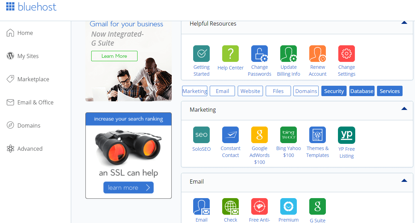415x223 pixels.
Task: Open Marketplace in the sidebar
Action: click(33, 79)
